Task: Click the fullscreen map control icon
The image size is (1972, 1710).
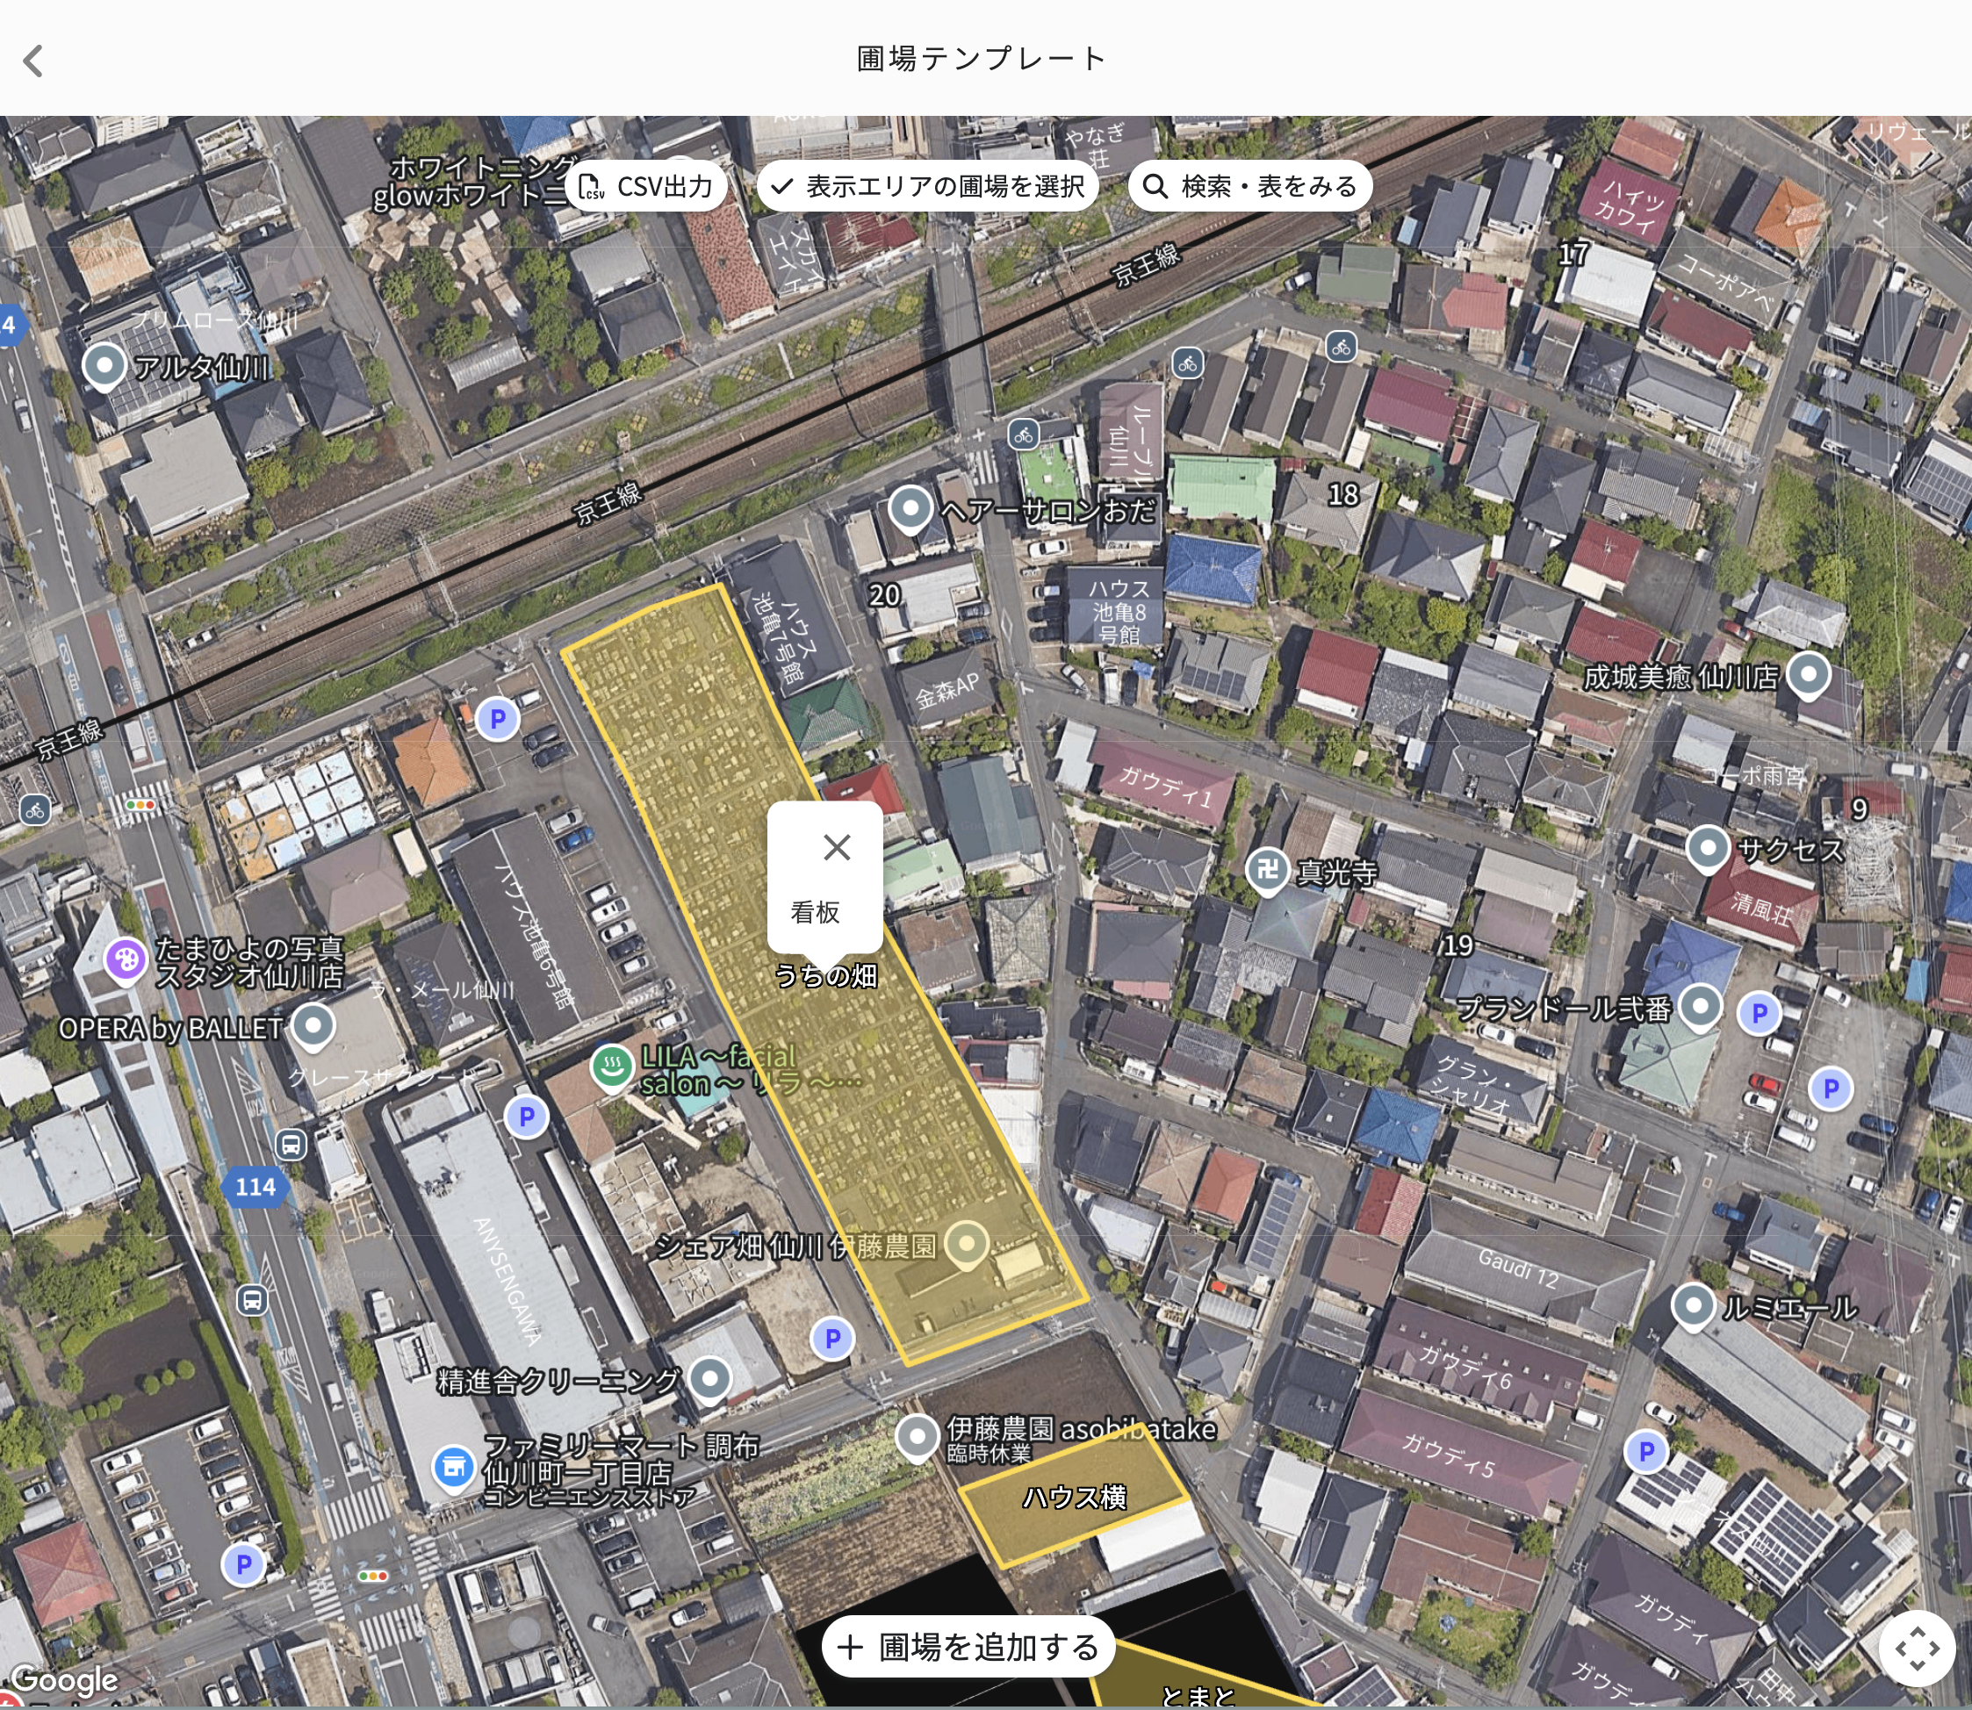Action: click(x=1916, y=1648)
